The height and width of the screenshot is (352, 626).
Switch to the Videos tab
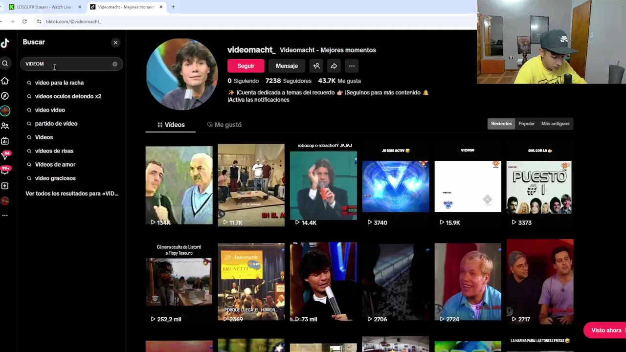[x=171, y=125]
